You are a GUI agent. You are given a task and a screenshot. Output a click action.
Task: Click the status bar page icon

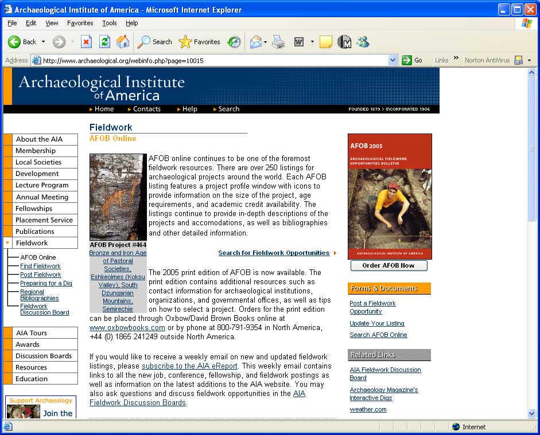point(8,427)
